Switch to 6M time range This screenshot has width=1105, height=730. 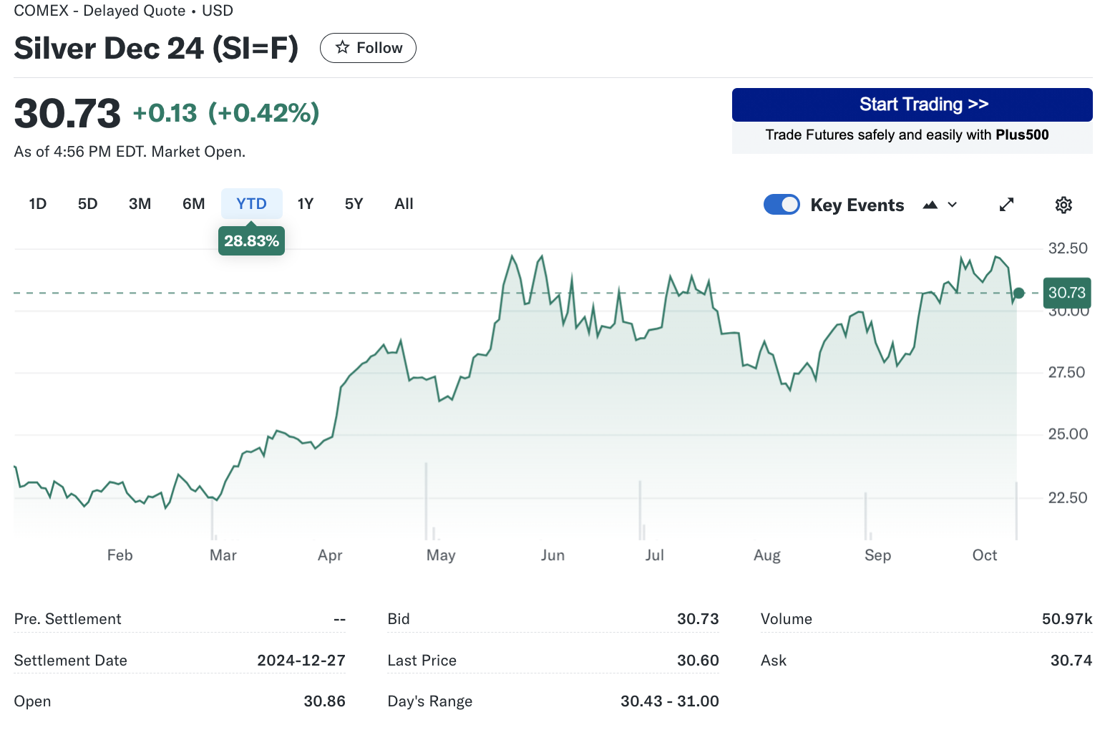coord(193,204)
